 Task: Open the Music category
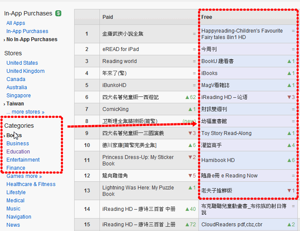coord(13,209)
